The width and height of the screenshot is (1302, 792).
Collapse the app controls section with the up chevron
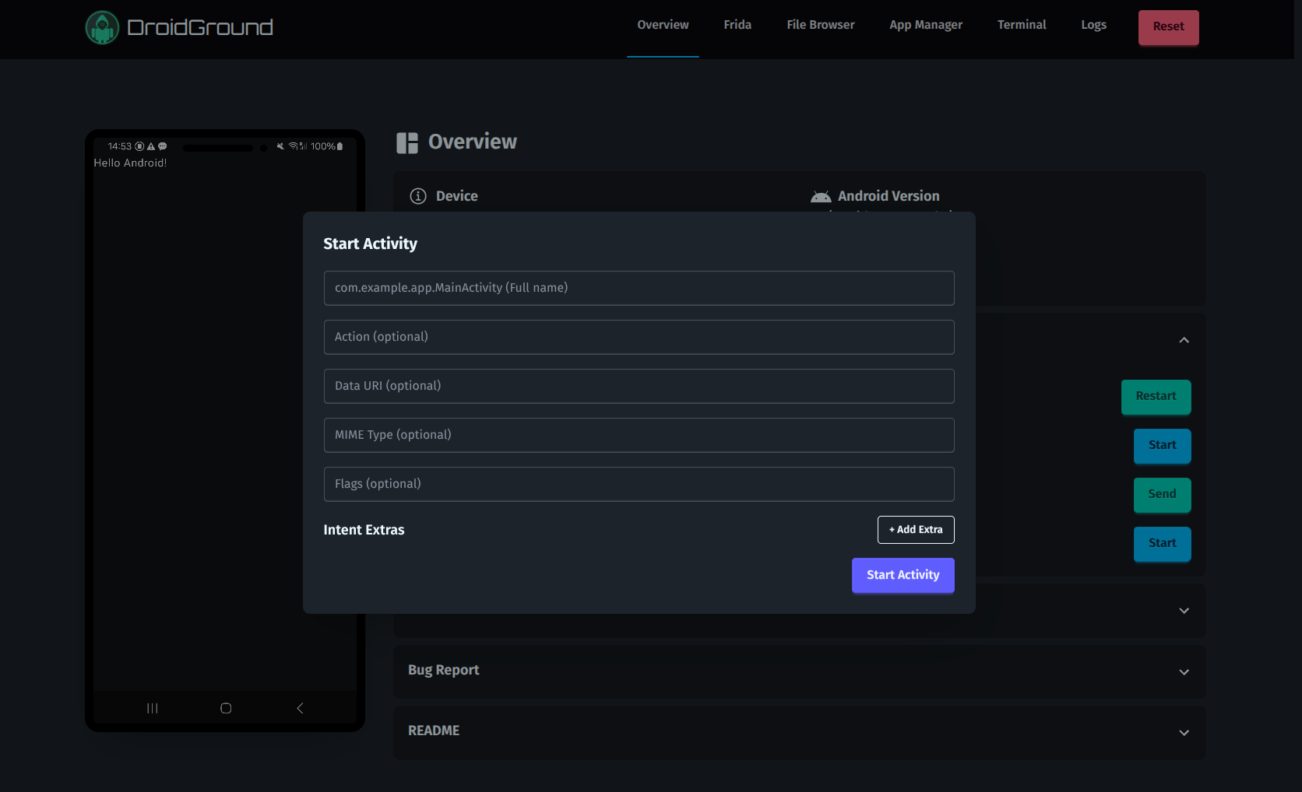pos(1184,340)
